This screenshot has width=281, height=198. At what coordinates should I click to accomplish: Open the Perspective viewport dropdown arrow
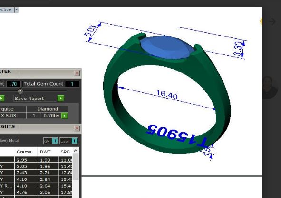tap(17, 9)
